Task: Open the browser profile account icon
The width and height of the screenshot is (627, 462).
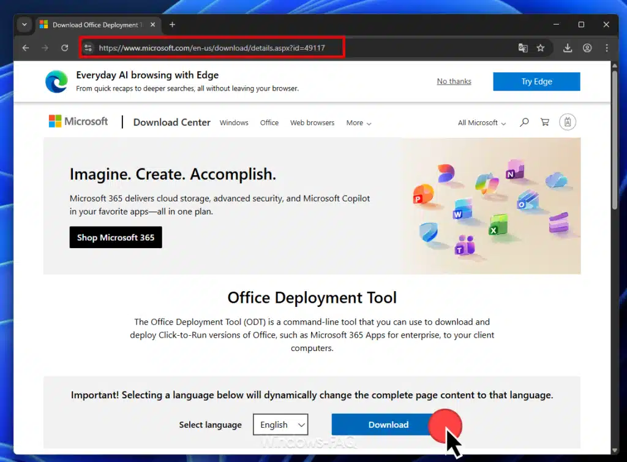Action: (x=586, y=47)
